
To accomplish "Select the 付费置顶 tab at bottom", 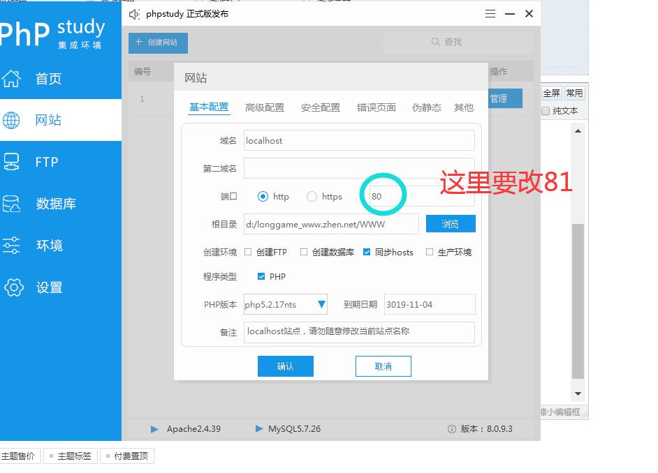I will click(126, 456).
